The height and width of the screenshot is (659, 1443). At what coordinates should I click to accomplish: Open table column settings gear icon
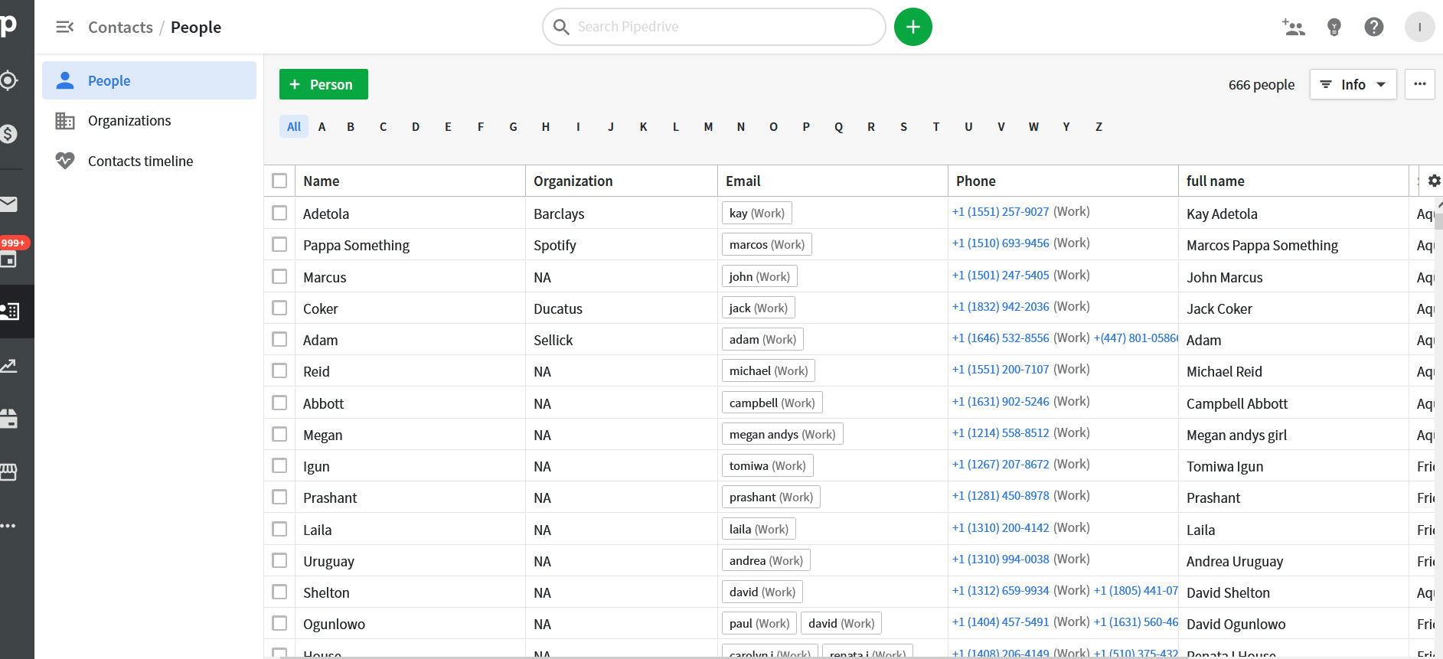1434,181
